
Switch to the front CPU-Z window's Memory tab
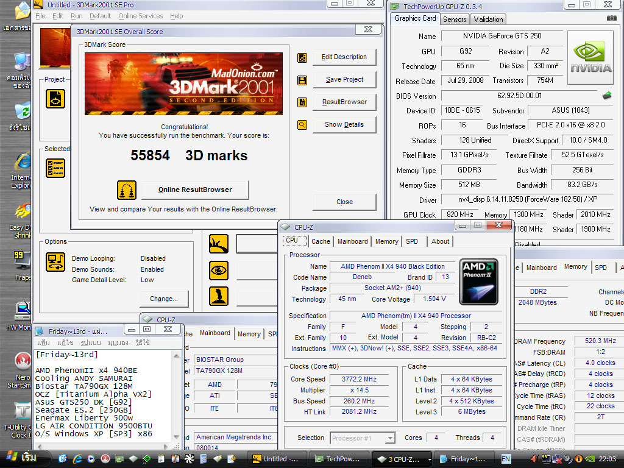coord(386,241)
